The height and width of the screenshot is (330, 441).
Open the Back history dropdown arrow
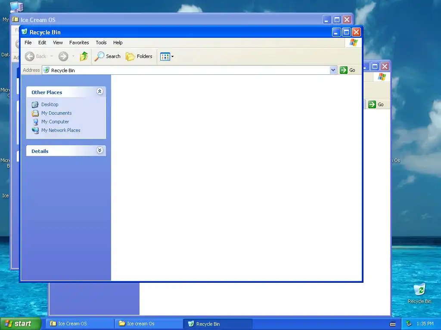pos(52,56)
